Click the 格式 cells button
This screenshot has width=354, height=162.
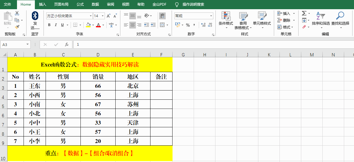tap(285, 27)
